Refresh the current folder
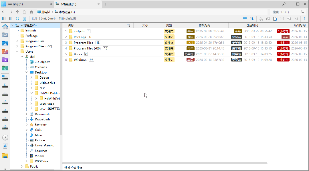Screen dimensions: 309x171 pyautogui.click(x=24, y=12)
